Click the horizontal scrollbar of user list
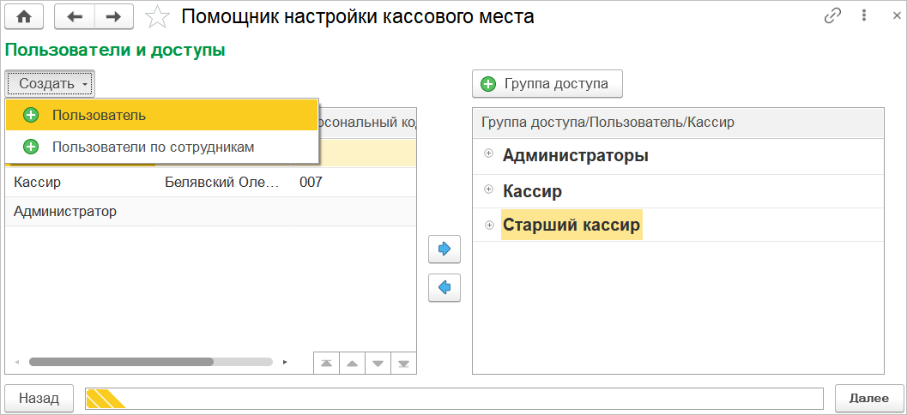907x415 pixels. pos(120,362)
